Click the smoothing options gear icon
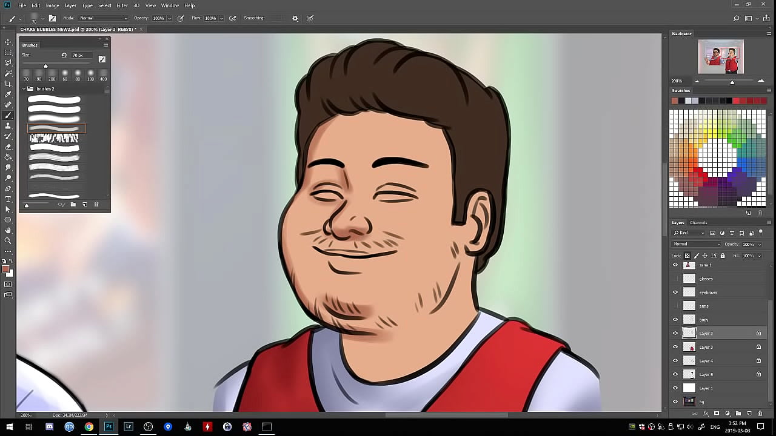Image resolution: width=776 pixels, height=436 pixels. [295, 18]
